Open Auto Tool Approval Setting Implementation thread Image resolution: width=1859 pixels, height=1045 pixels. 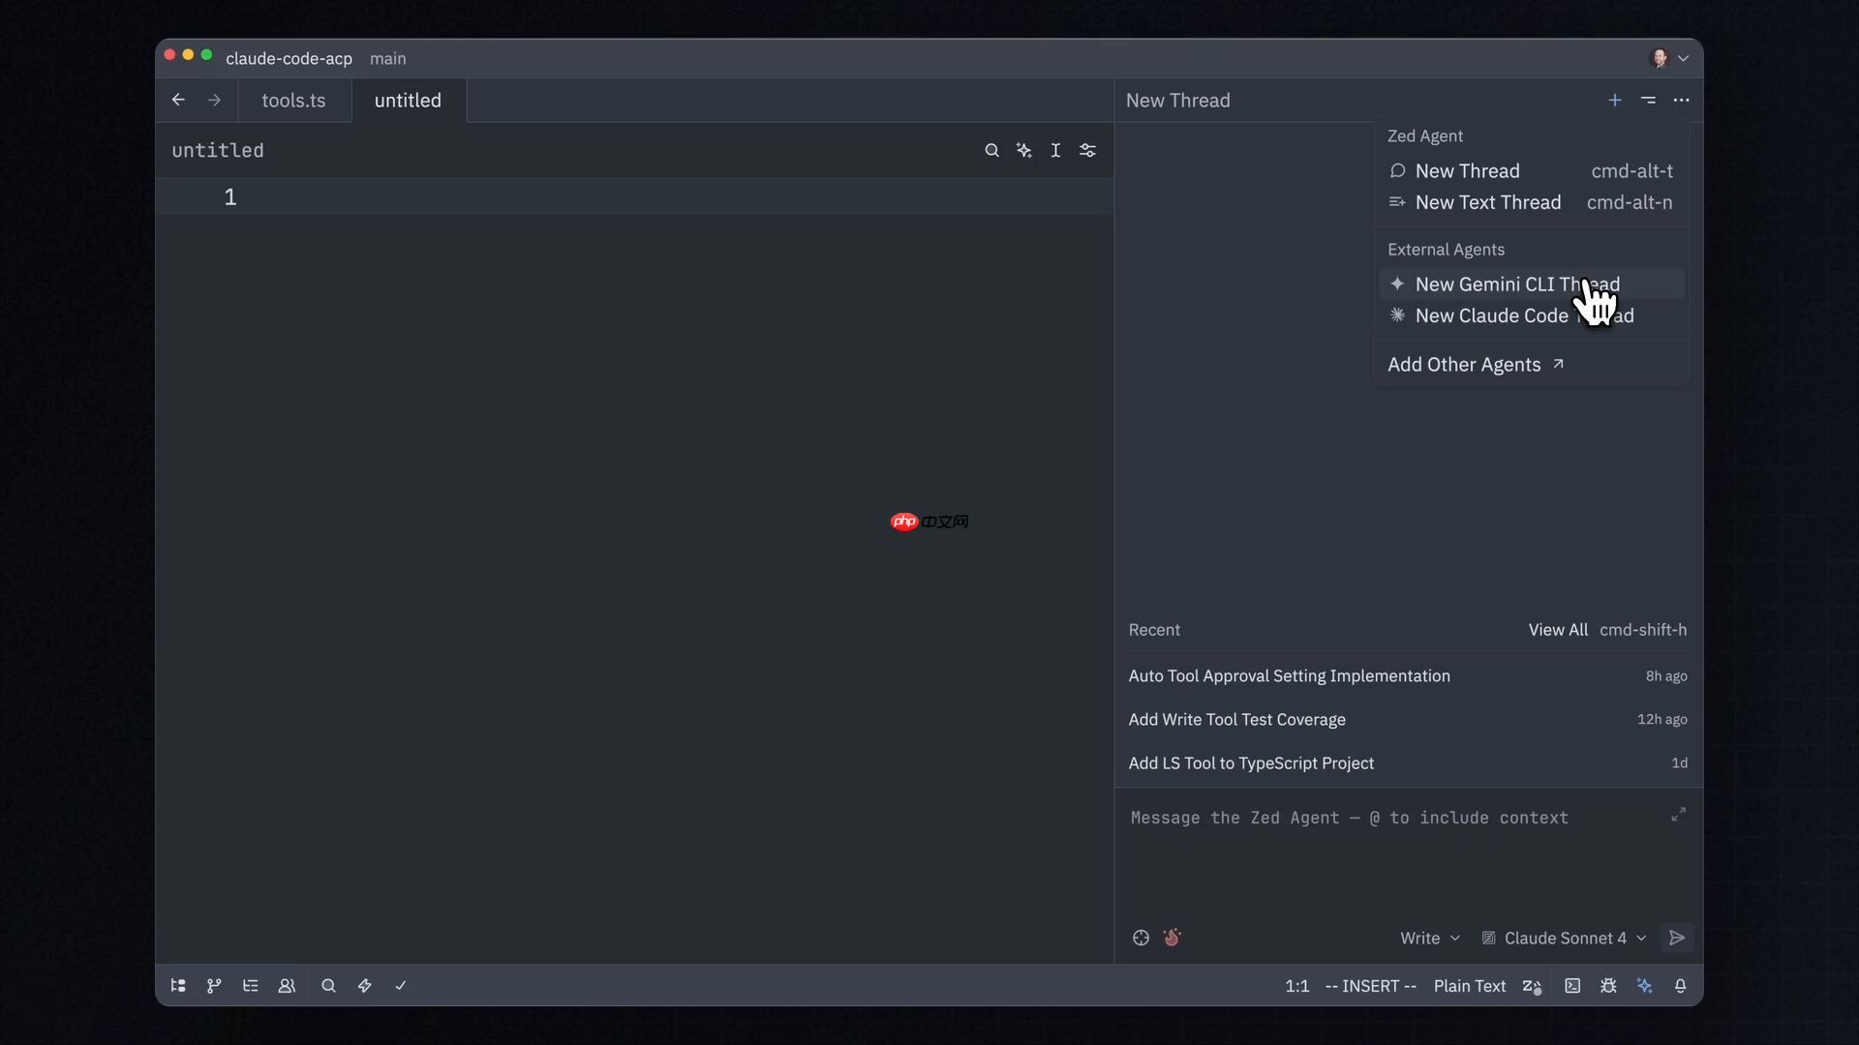click(1289, 676)
